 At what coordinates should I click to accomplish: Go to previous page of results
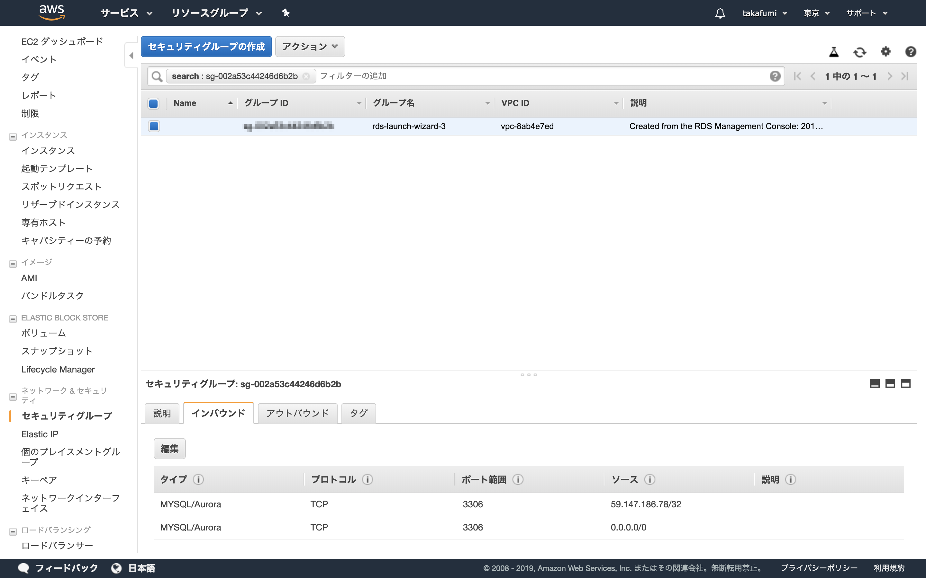(813, 76)
